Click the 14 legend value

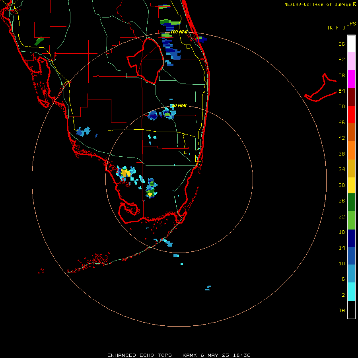tap(342, 248)
